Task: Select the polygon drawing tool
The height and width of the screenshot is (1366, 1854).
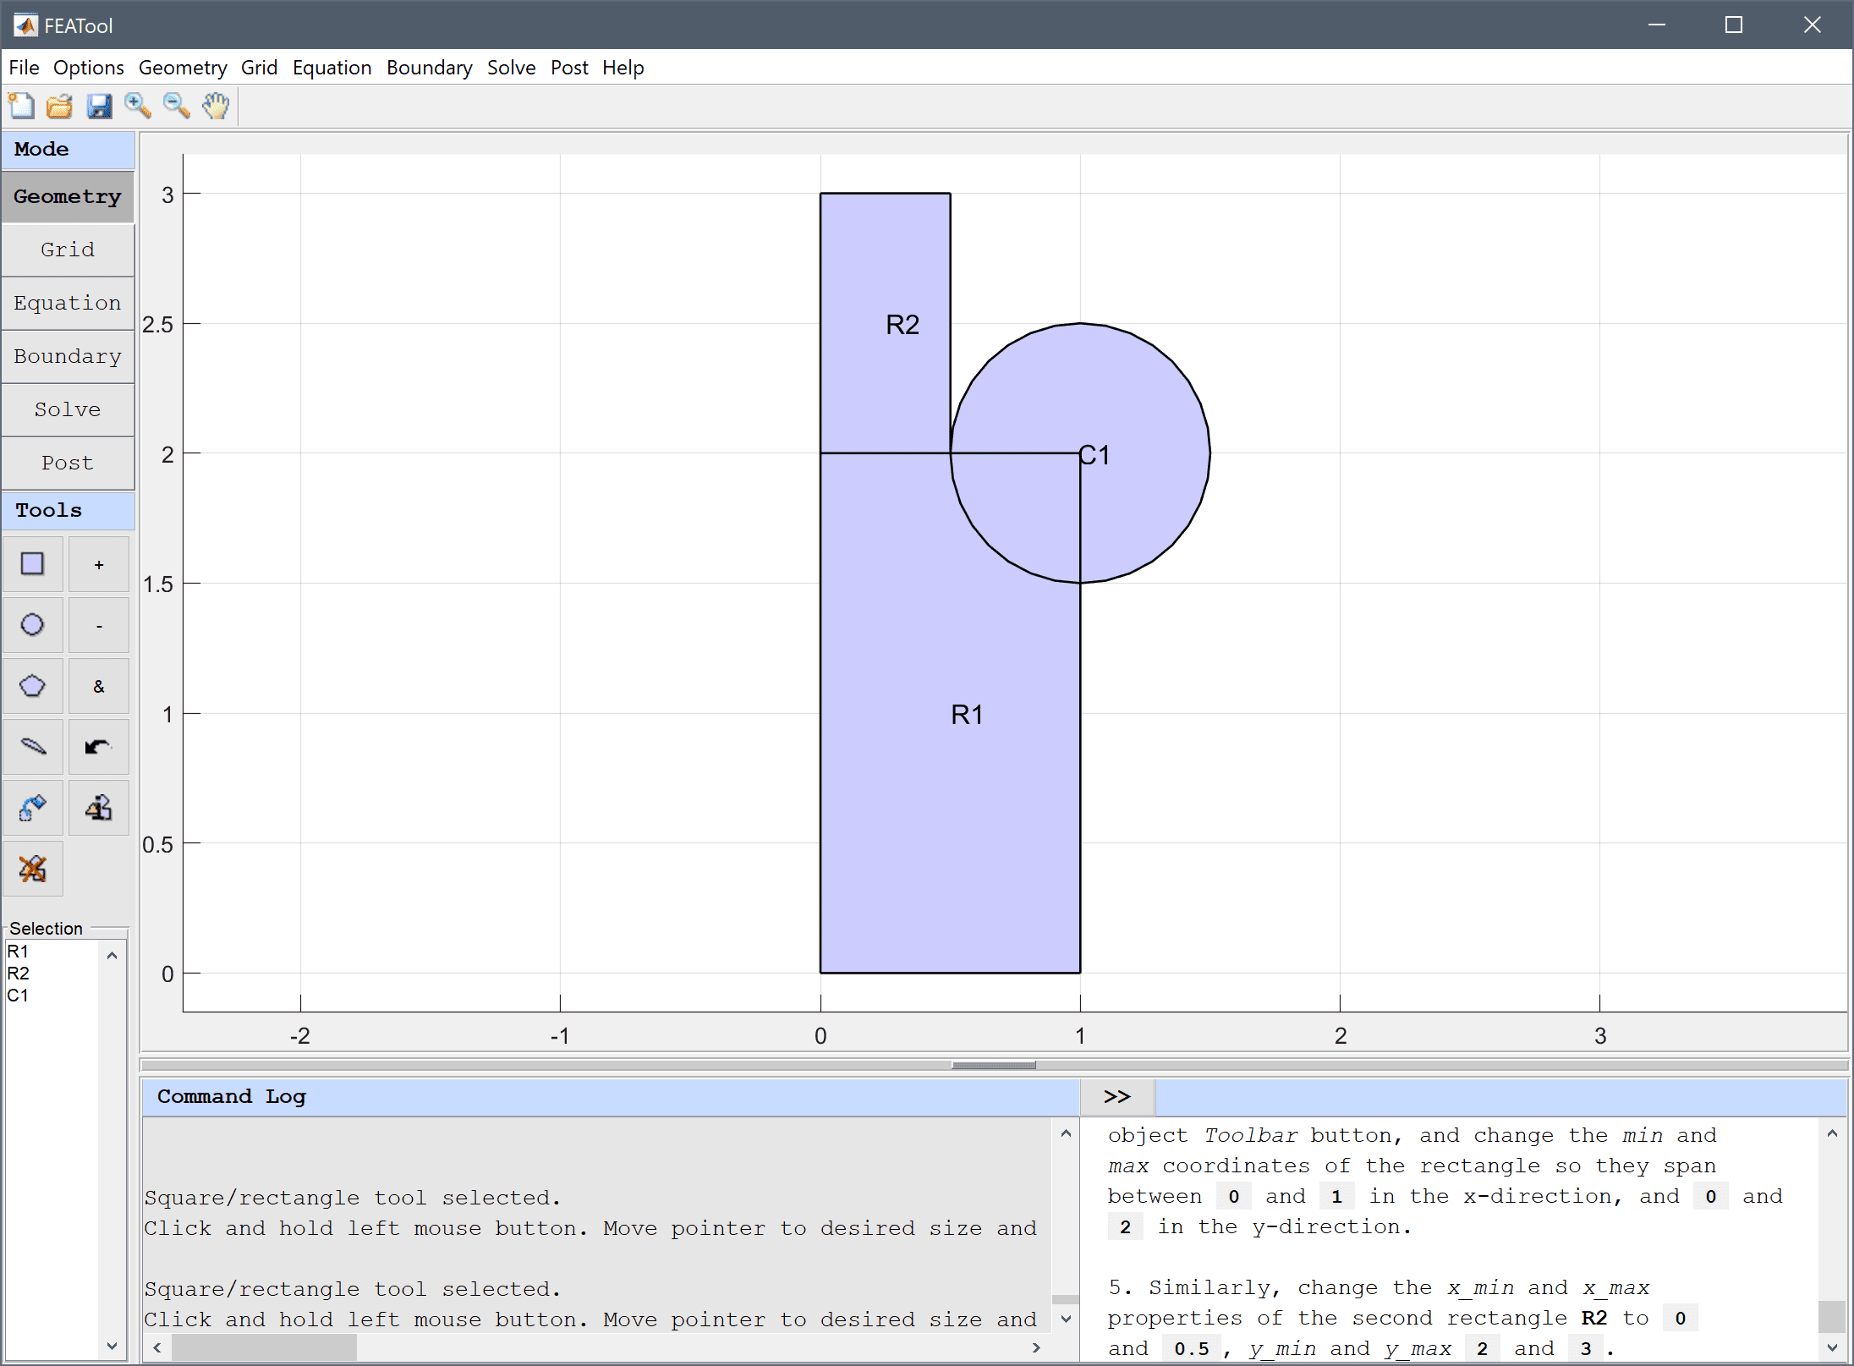Action: (x=33, y=686)
